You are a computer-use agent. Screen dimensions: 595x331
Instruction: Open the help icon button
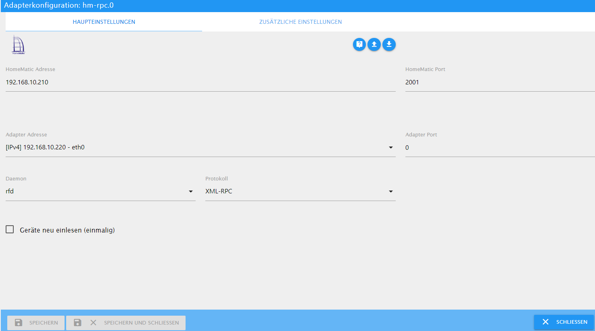(x=359, y=44)
